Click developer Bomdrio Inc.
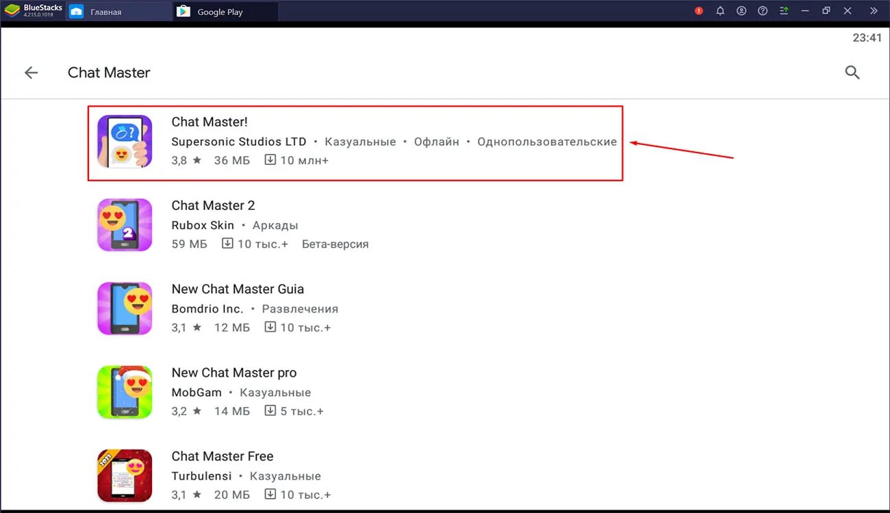The height and width of the screenshot is (513, 890). pyautogui.click(x=207, y=308)
